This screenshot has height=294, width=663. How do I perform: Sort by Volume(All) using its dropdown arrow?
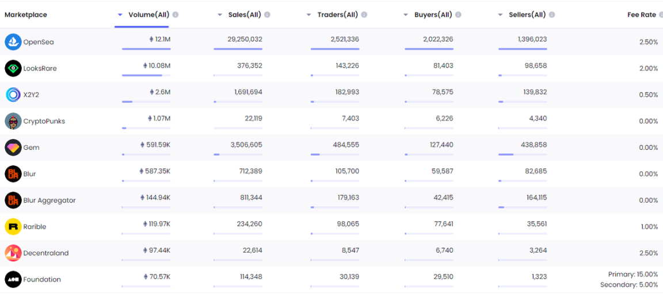(x=120, y=15)
